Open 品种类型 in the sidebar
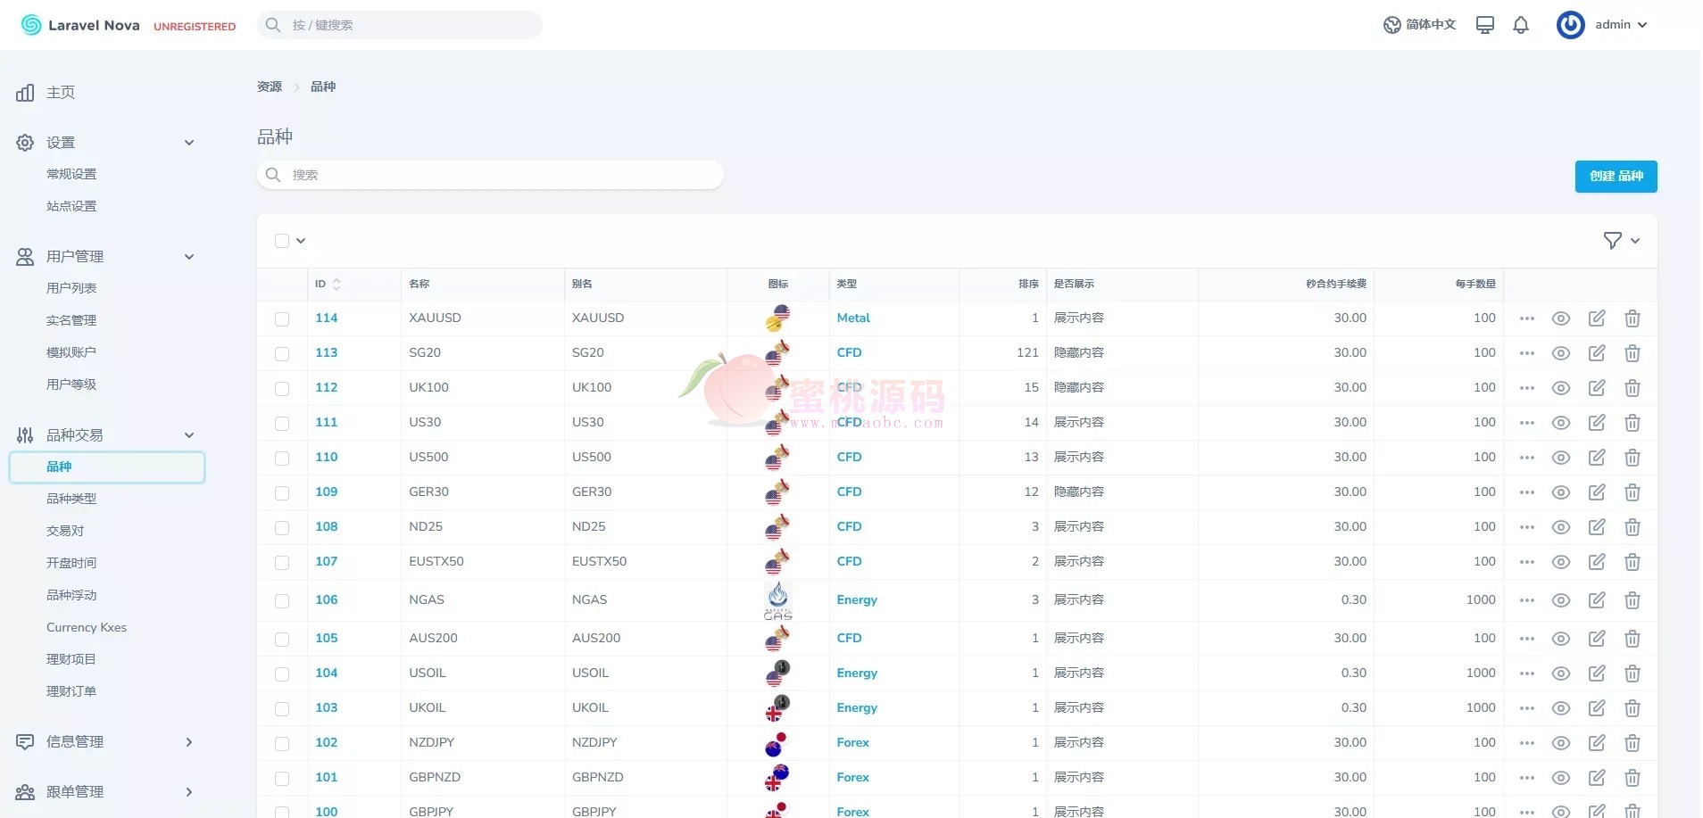Image resolution: width=1703 pixels, height=818 pixels. point(71,499)
